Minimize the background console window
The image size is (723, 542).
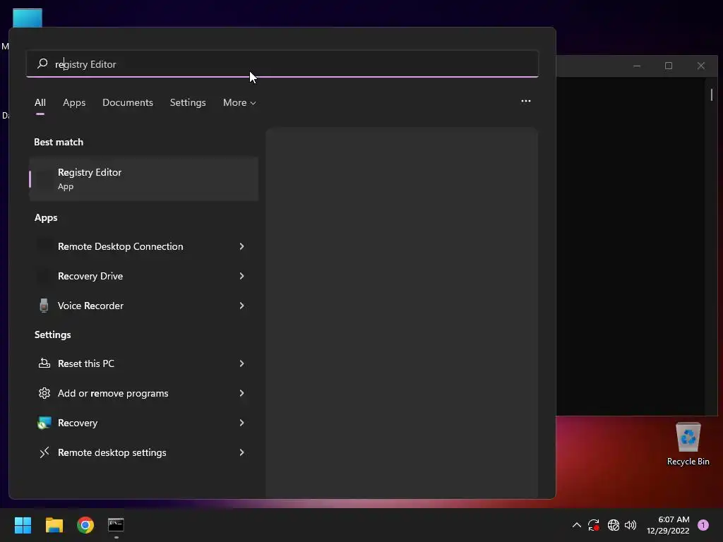coord(637,66)
